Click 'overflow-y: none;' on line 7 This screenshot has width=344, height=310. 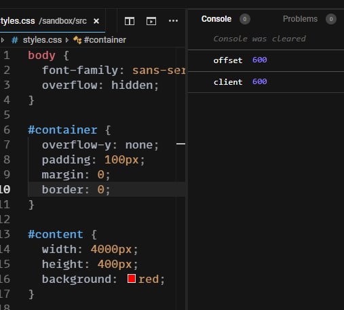click(100, 145)
